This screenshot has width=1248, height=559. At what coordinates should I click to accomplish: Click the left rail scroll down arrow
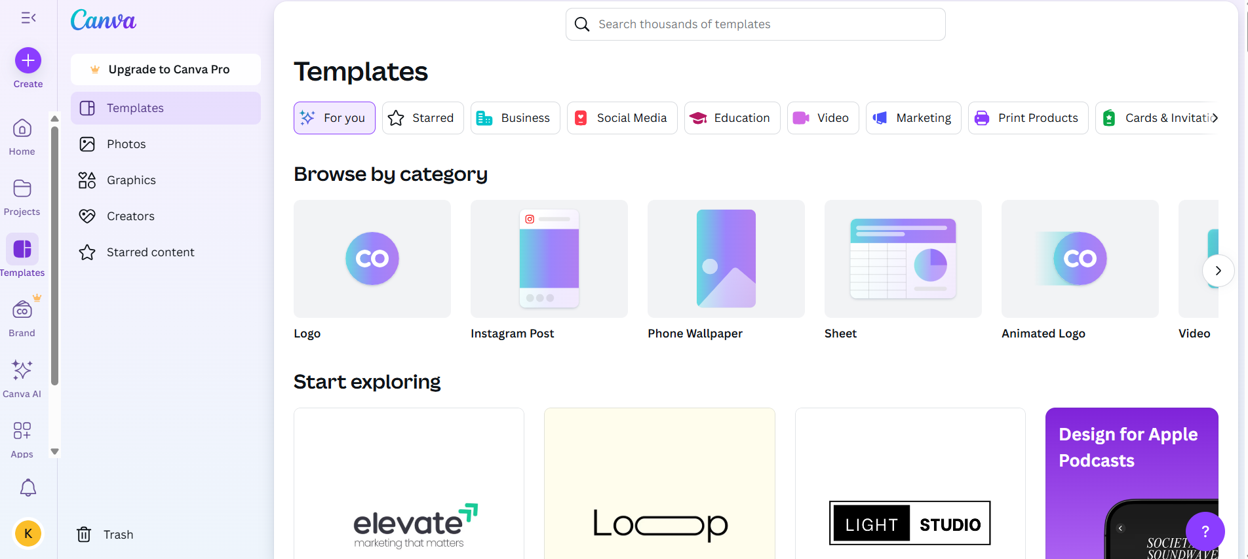click(x=55, y=452)
